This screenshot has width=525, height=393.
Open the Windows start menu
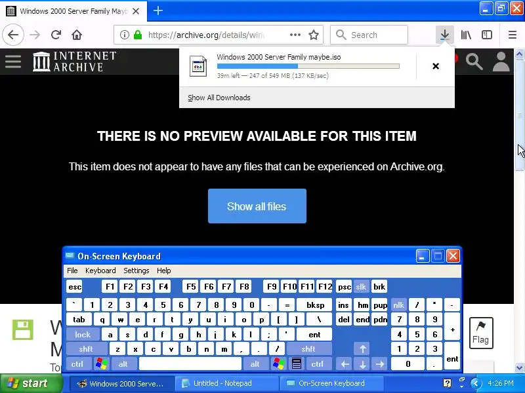point(31,383)
